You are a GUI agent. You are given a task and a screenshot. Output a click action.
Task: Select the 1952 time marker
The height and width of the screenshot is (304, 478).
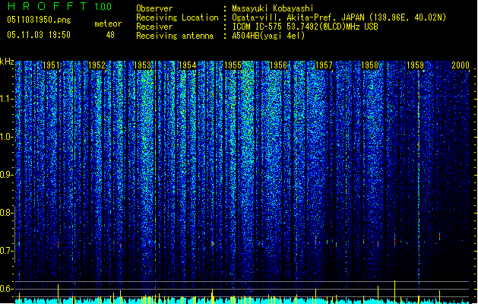[x=97, y=65]
